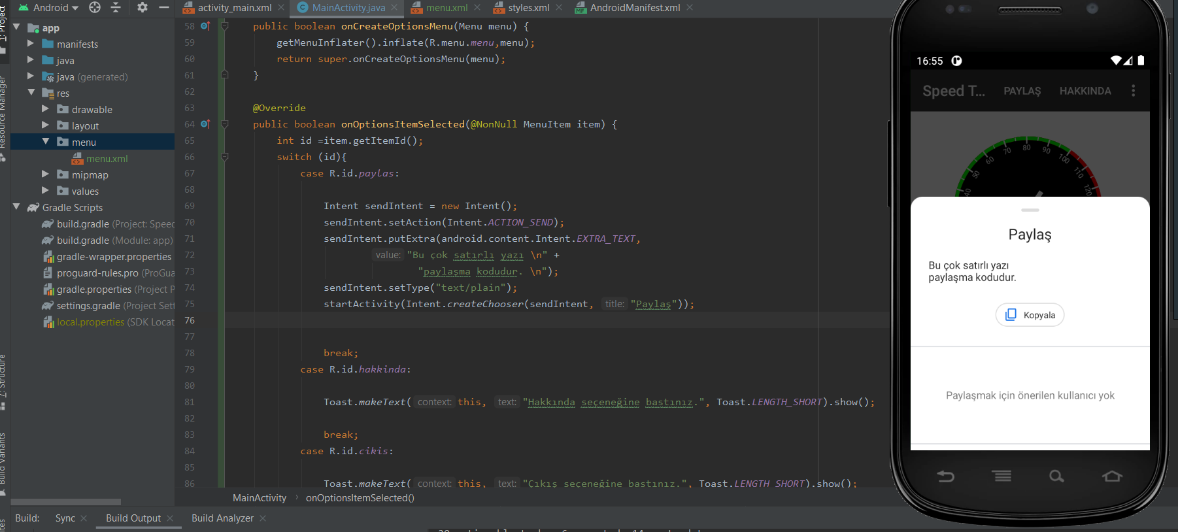Screen dimensions: 1178x532
Task: Open the Build Analyzer tab
Action: click(x=222, y=518)
